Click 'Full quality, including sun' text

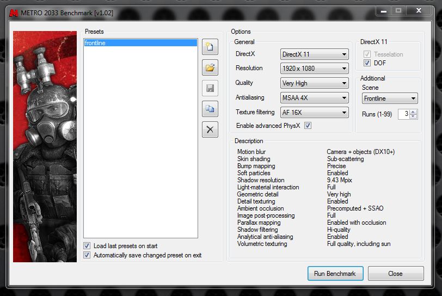pos(359,244)
